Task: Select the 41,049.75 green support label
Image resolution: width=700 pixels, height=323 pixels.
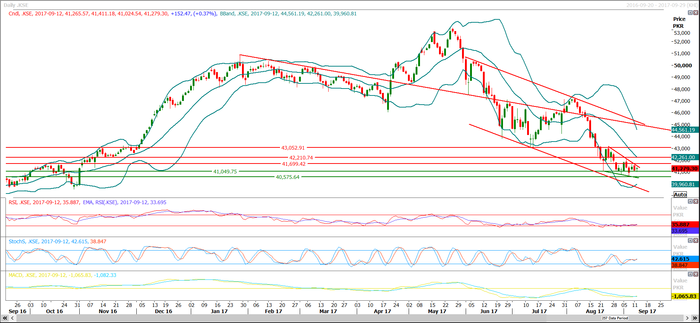Action: pos(225,172)
